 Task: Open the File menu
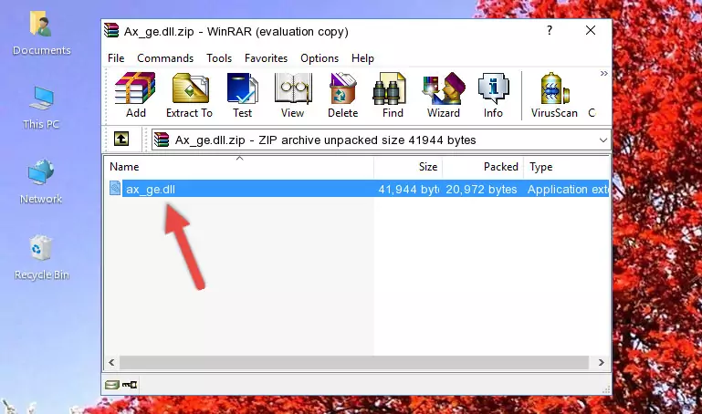click(116, 58)
